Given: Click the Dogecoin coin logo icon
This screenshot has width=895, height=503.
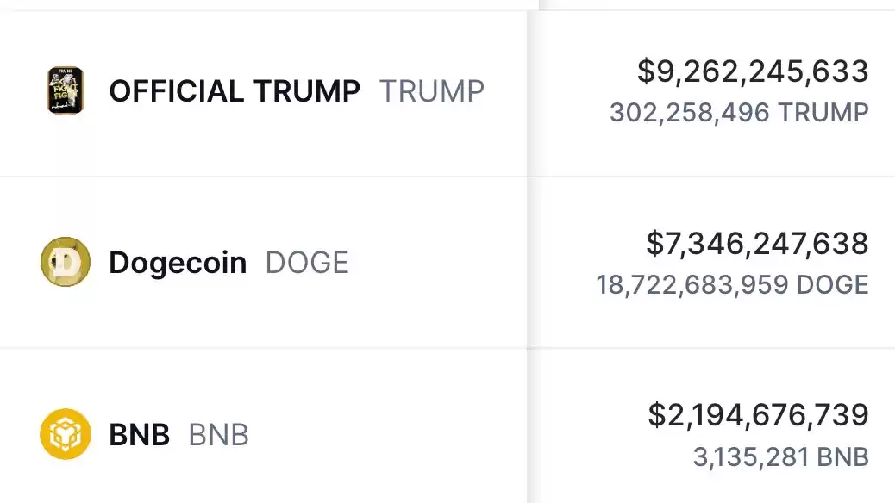Looking at the screenshot, I should (65, 262).
